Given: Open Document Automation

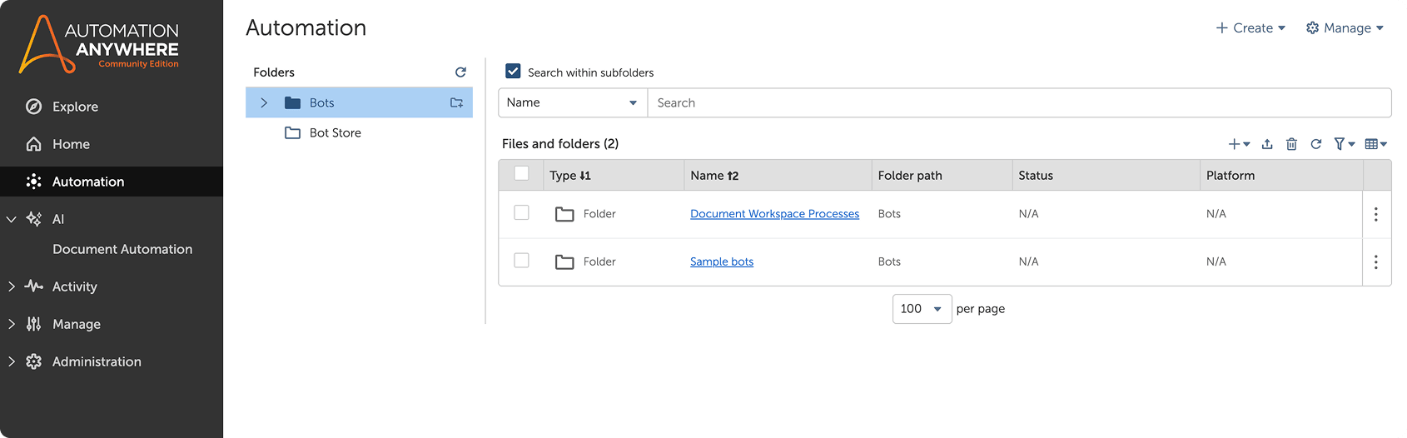Looking at the screenshot, I should [x=122, y=249].
